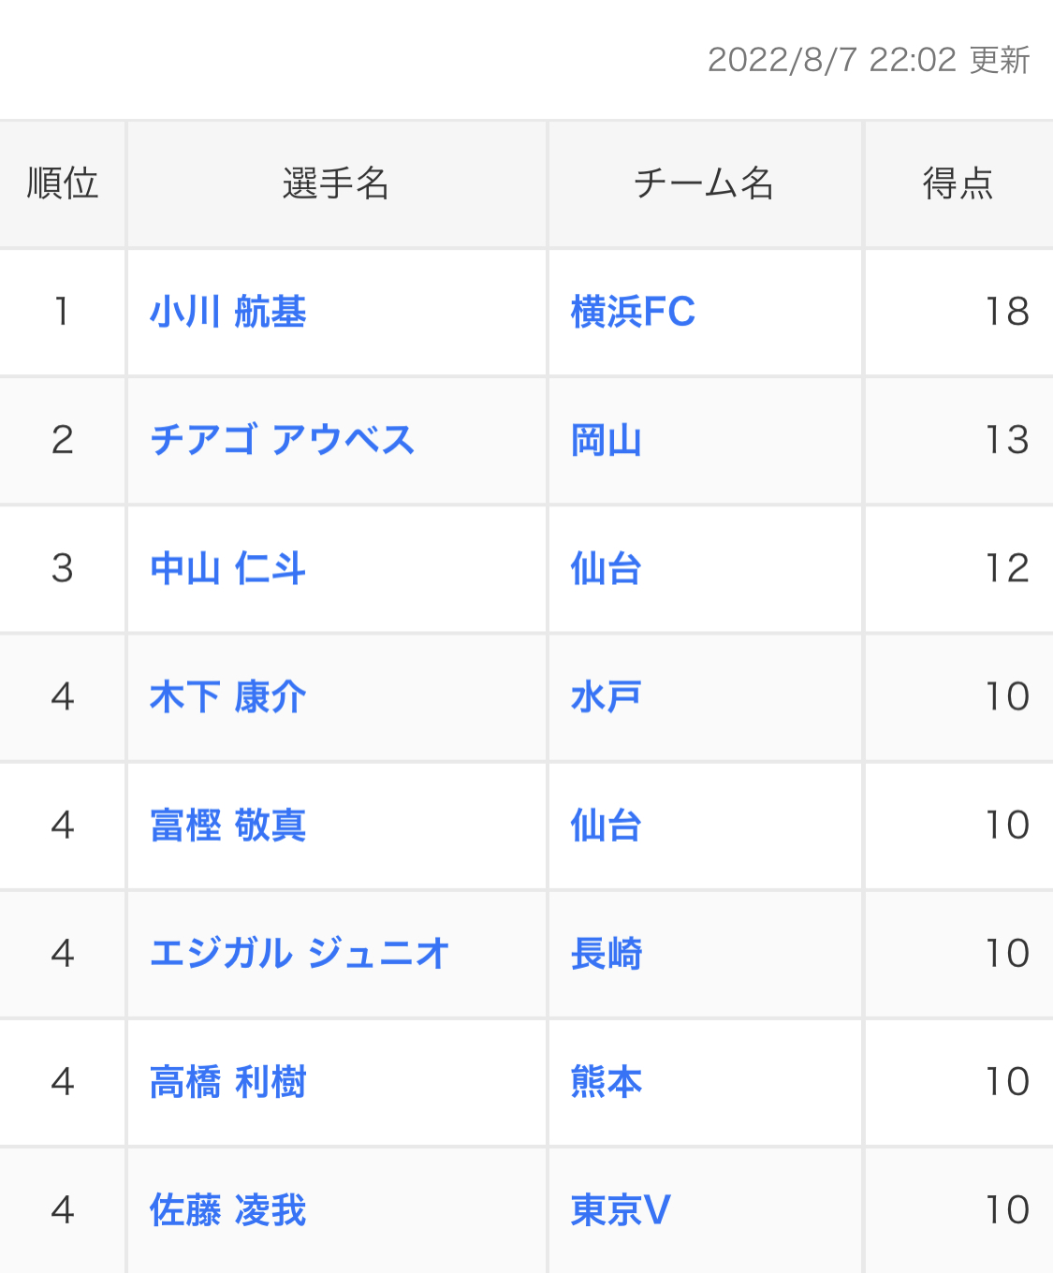This screenshot has height=1273, width=1053.
Task: Open team link 熊本
Action: (x=606, y=1082)
